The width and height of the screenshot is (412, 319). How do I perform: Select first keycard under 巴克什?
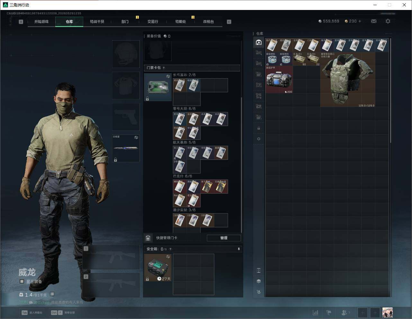(180, 187)
